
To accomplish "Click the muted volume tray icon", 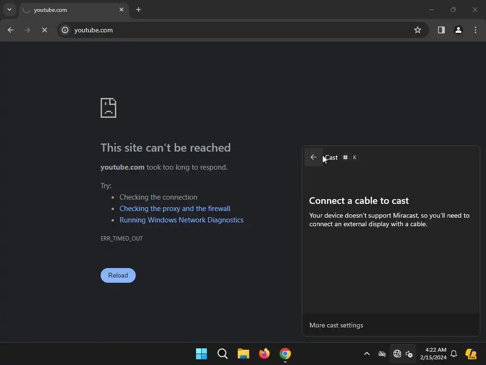I will point(409,354).
